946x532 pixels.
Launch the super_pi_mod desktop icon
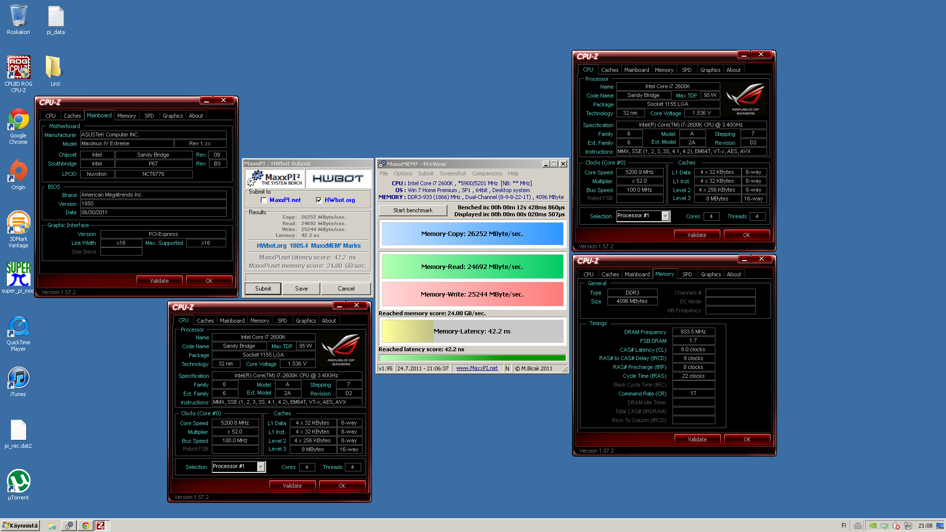[18, 277]
